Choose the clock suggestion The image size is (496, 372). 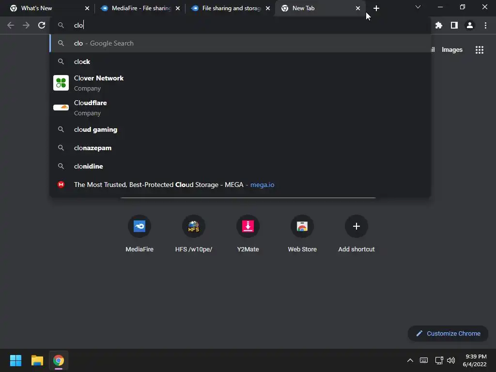pyautogui.click(x=240, y=62)
